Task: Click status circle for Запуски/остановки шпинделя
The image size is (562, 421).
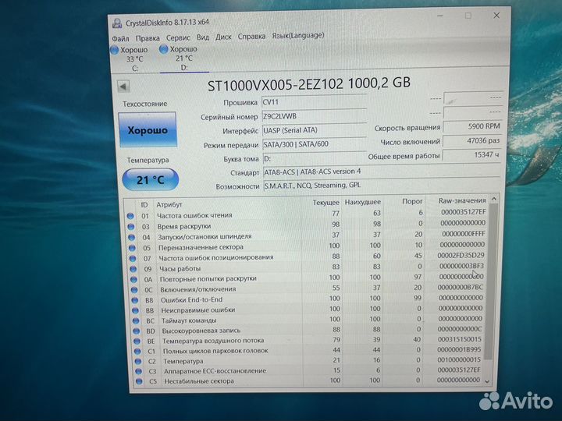Action: click(132, 237)
